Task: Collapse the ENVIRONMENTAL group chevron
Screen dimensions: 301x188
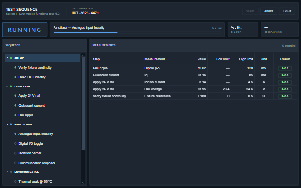Action: [8, 172]
